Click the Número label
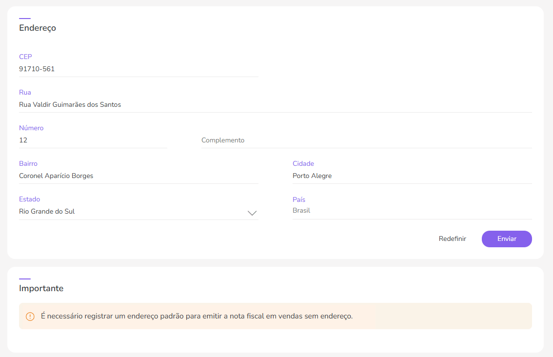Image resolution: width=553 pixels, height=357 pixels. tap(31, 128)
